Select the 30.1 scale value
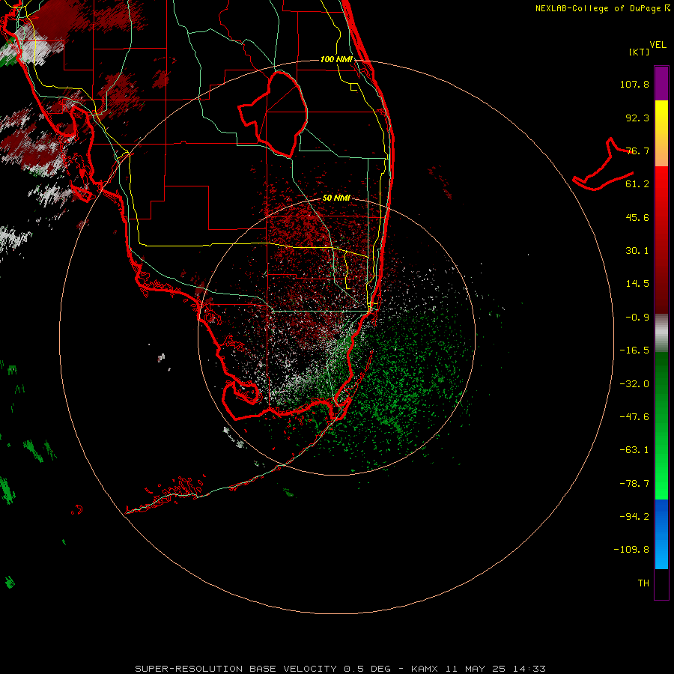674x674 pixels. tap(637, 251)
